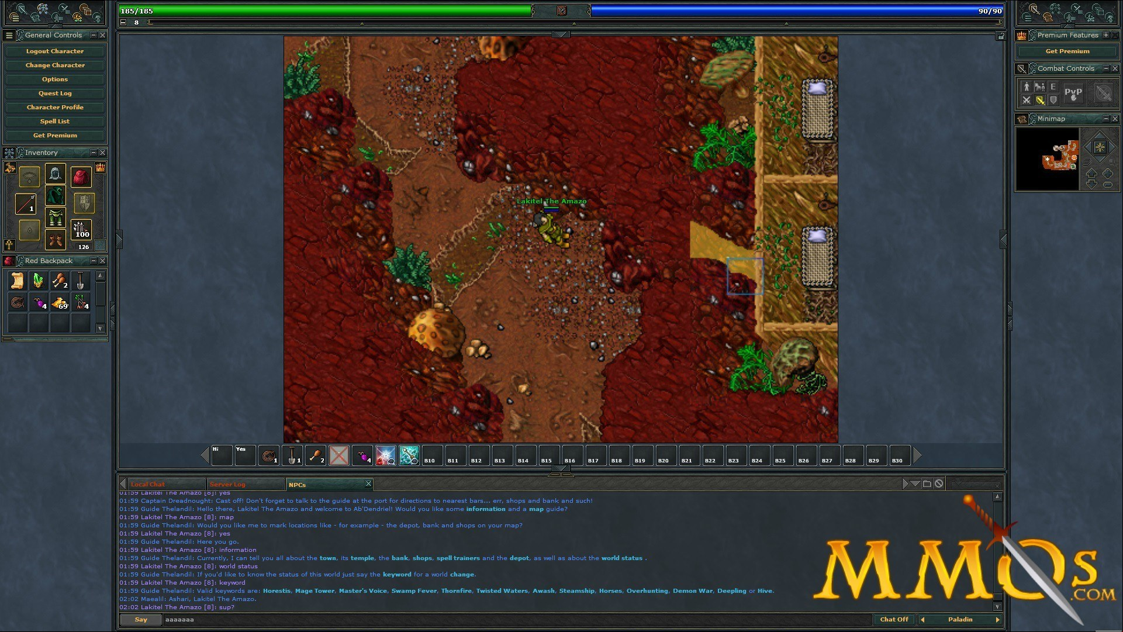Screen dimensions: 1123x632
Task: Collapse the Inventory panel
Action: point(93,153)
